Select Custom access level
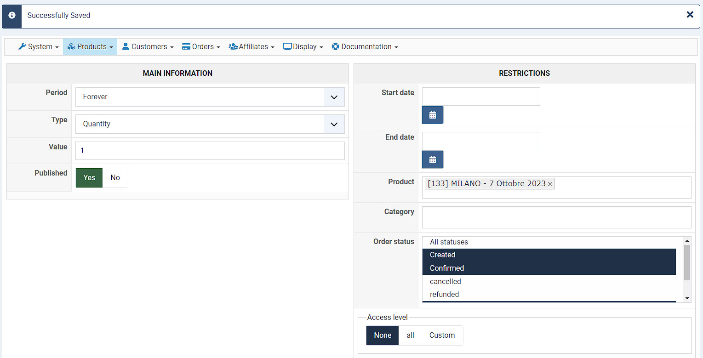 [x=442, y=335]
